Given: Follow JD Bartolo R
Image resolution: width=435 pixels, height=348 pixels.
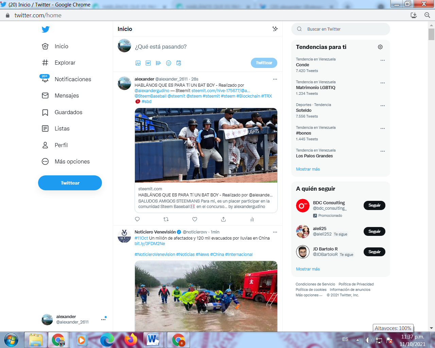Looking at the screenshot, I should tap(375, 252).
